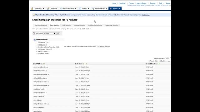Open the Bounce Statistics tab
200x112 pixels.
pyautogui.click(x=80, y=25)
